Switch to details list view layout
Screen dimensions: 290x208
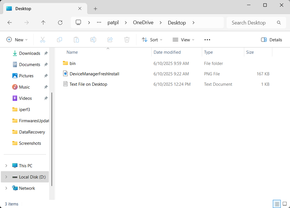[277, 204]
